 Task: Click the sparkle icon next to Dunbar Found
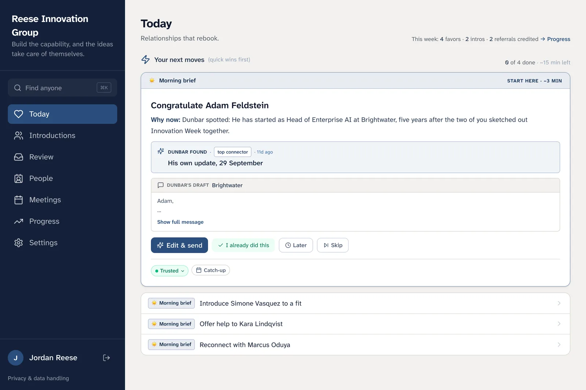point(161,151)
